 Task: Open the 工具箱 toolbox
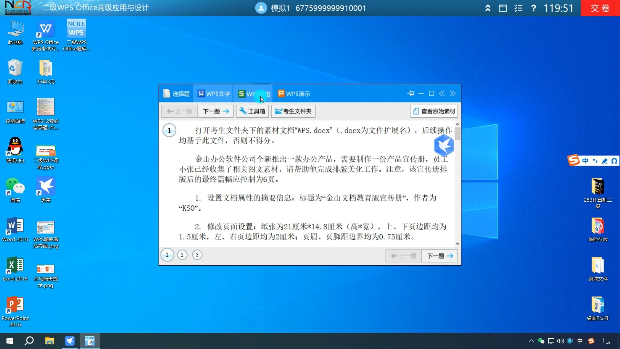(252, 111)
